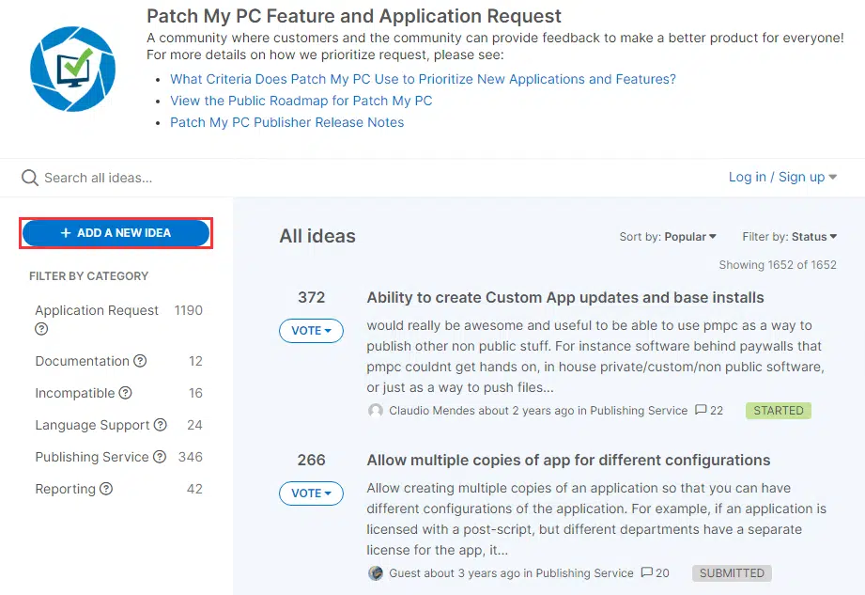Click the search magnifier icon

click(30, 179)
